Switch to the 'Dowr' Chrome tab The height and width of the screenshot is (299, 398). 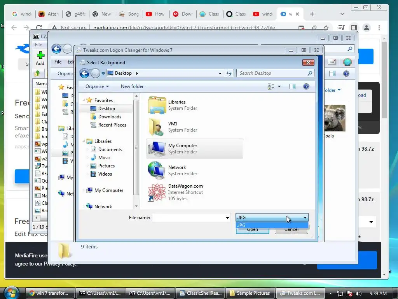coord(183,14)
